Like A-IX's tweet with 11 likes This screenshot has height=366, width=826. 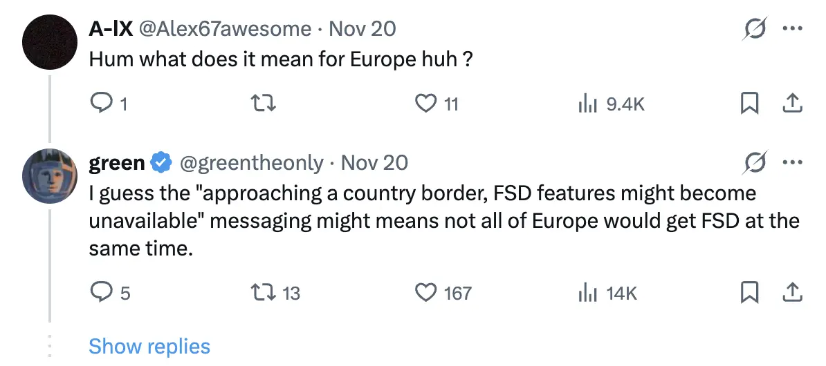423,104
